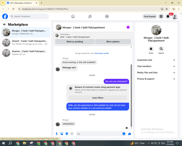182x146 pixels.
Task: Reload the page in Chrome
Action: 13,9
